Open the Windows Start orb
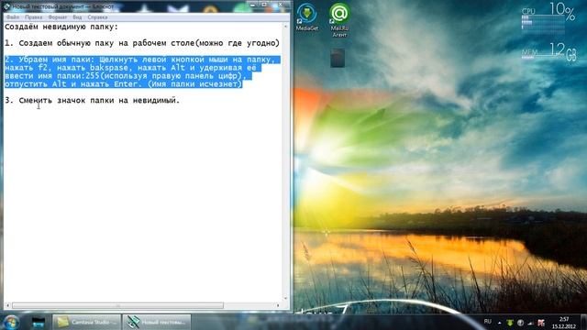This screenshot has width=587, height=330. coord(11,322)
